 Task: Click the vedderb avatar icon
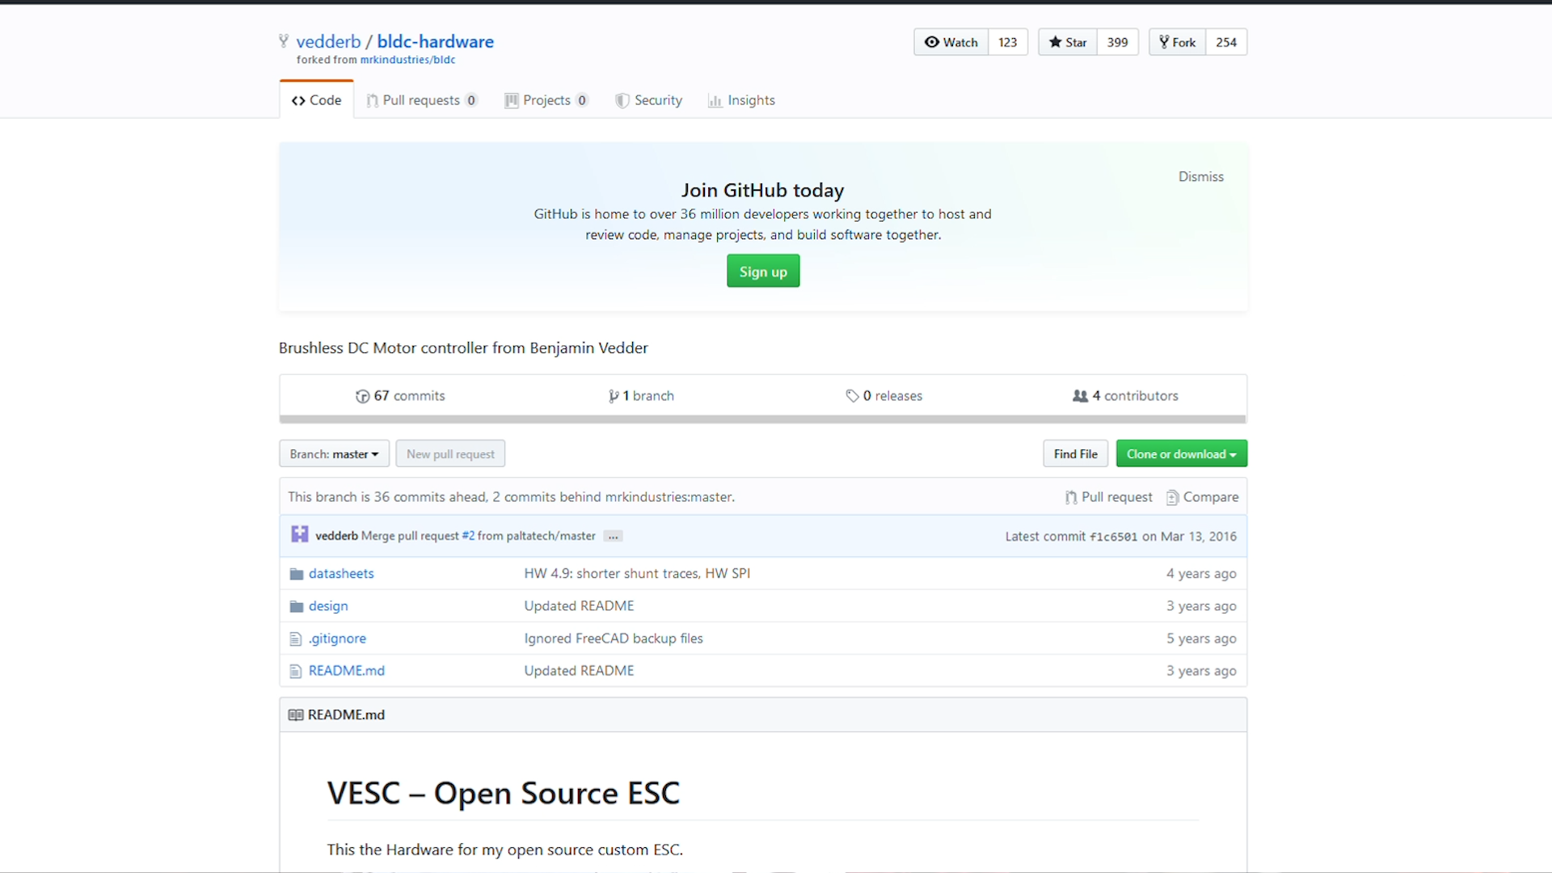tap(300, 534)
